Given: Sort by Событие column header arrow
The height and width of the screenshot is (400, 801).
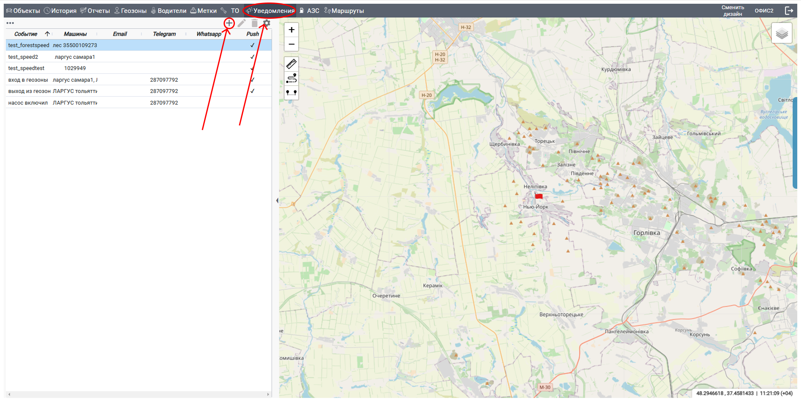Looking at the screenshot, I should click(x=47, y=34).
